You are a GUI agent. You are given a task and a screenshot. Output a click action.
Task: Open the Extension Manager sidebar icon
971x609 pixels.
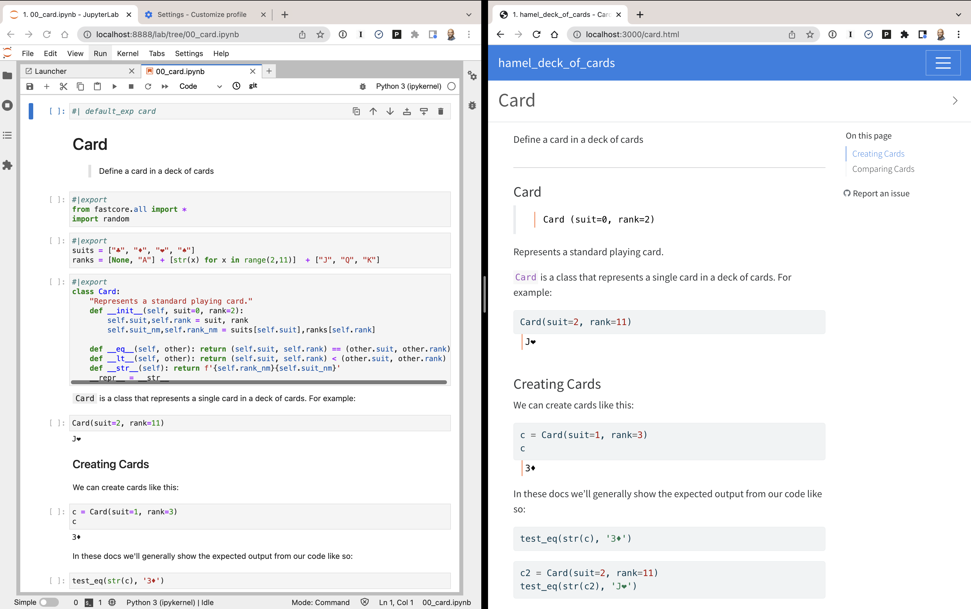(8, 165)
